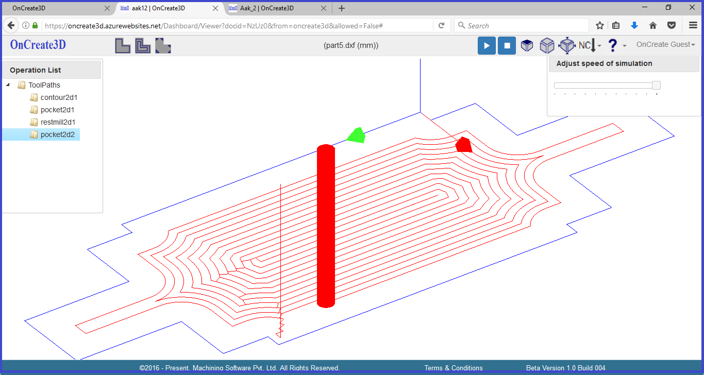Image resolution: width=704 pixels, height=375 pixels.
Task: Stop the toolpath simulation
Action: coord(507,45)
